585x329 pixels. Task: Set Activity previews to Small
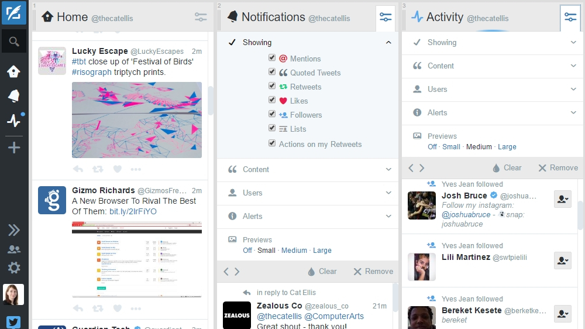451,147
